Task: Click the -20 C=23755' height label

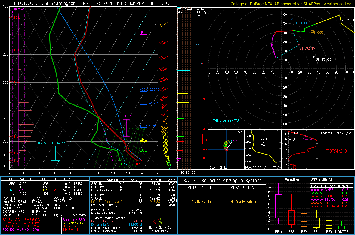Action: pyautogui.click(x=150, y=103)
